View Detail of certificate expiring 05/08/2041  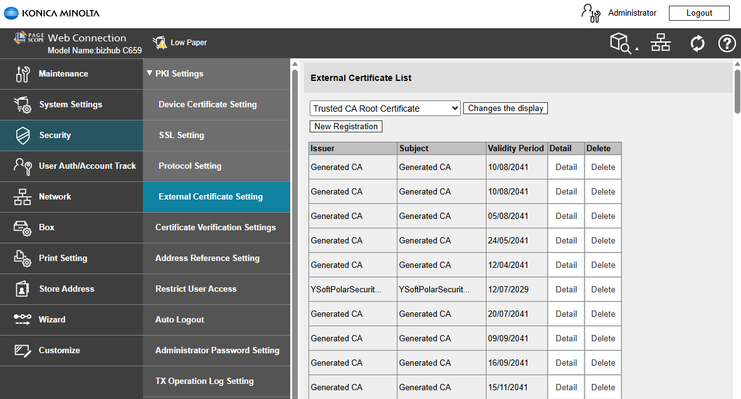pos(566,216)
